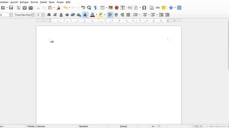
Task: Apply the red font color
Action: pyautogui.click(x=92, y=15)
